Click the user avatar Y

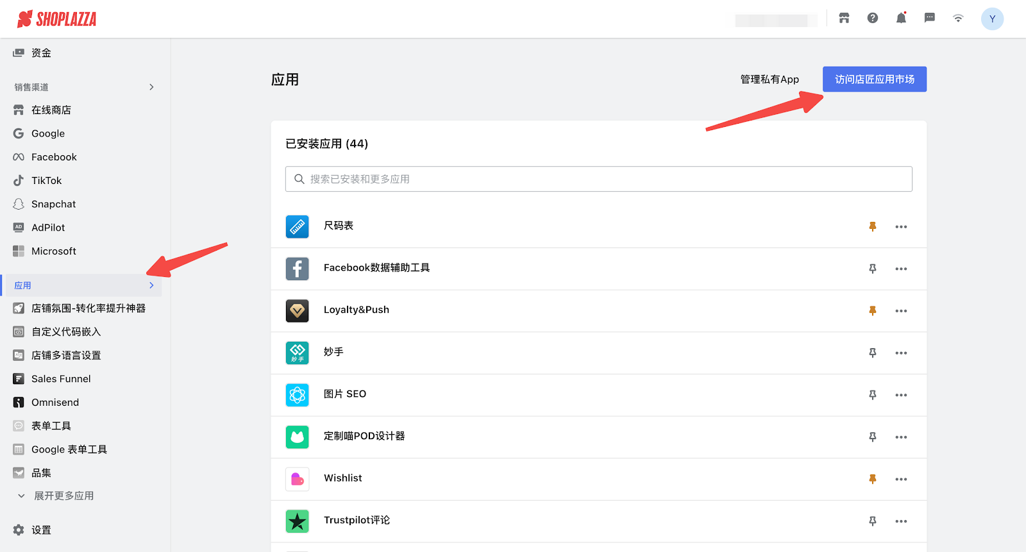click(x=991, y=19)
